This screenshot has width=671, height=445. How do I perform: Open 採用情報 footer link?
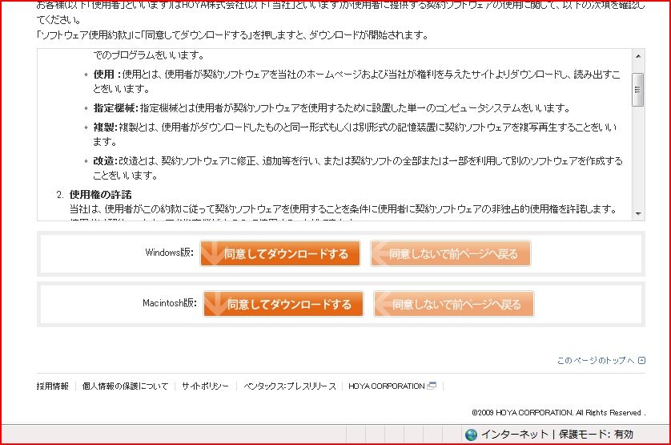53,386
